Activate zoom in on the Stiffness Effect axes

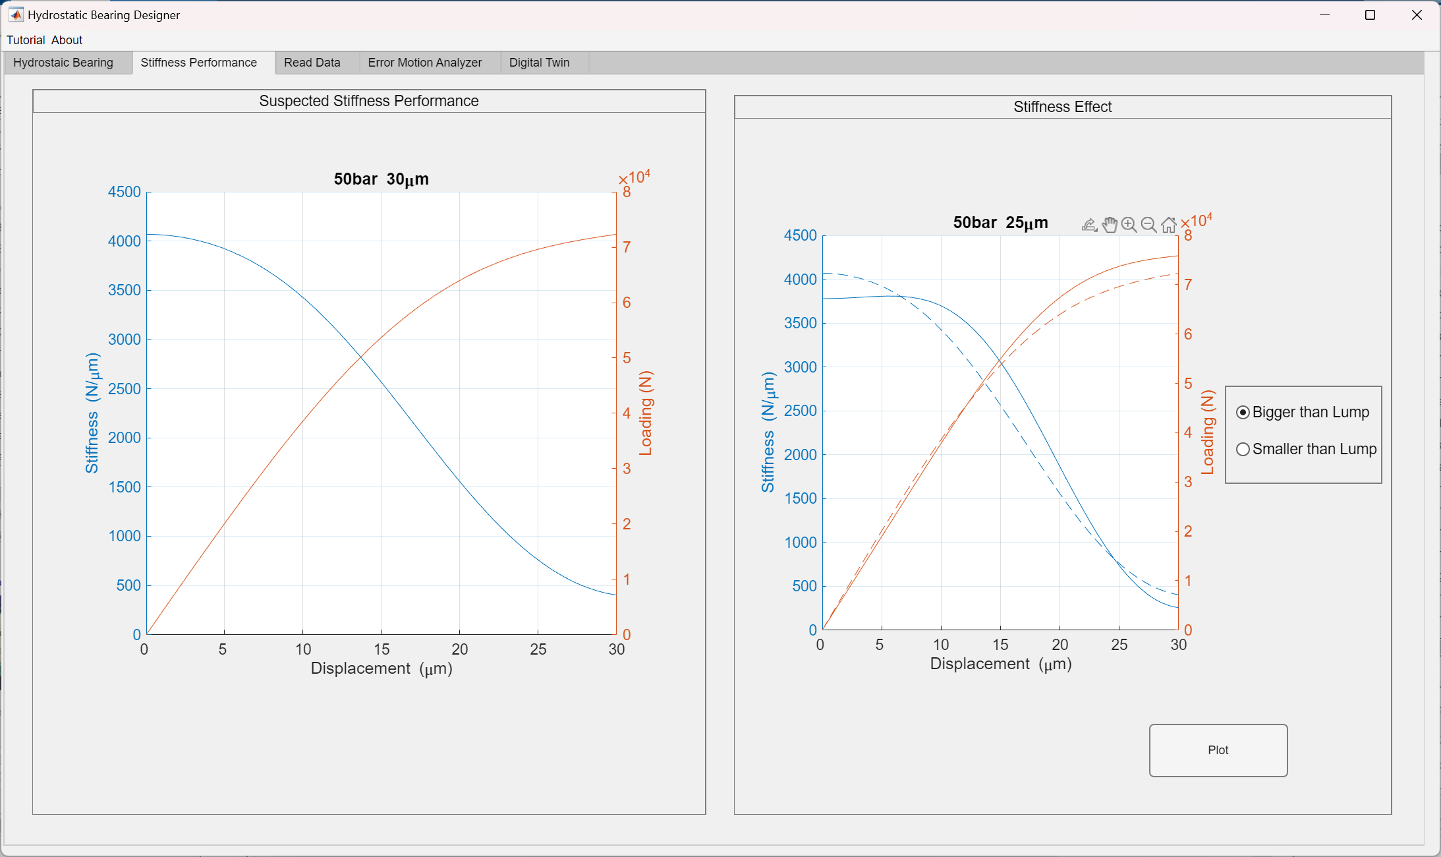pos(1129,224)
